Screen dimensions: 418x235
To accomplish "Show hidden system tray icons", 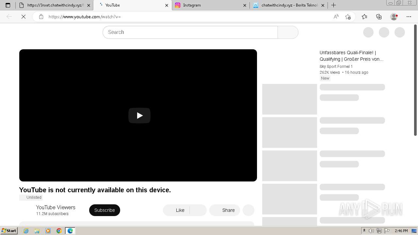I will click(364, 231).
